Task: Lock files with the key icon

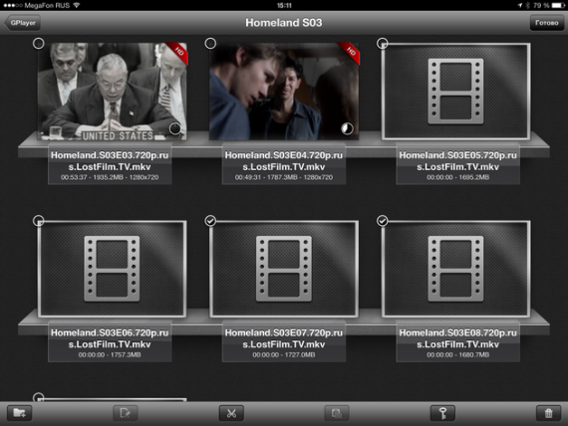Action: point(442,413)
